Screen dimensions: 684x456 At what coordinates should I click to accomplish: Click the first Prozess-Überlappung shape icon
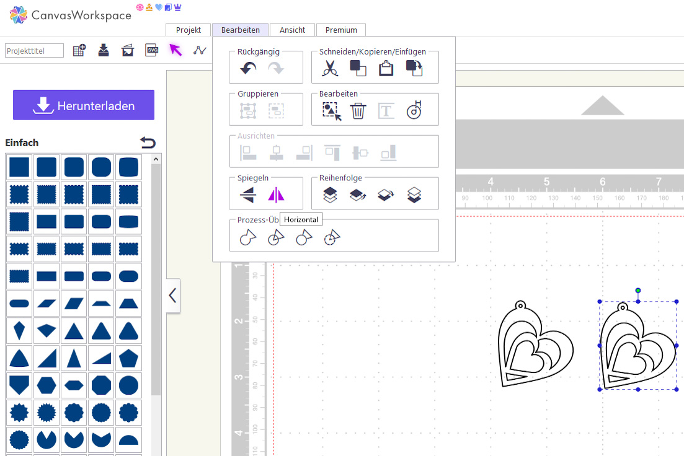[x=247, y=237]
